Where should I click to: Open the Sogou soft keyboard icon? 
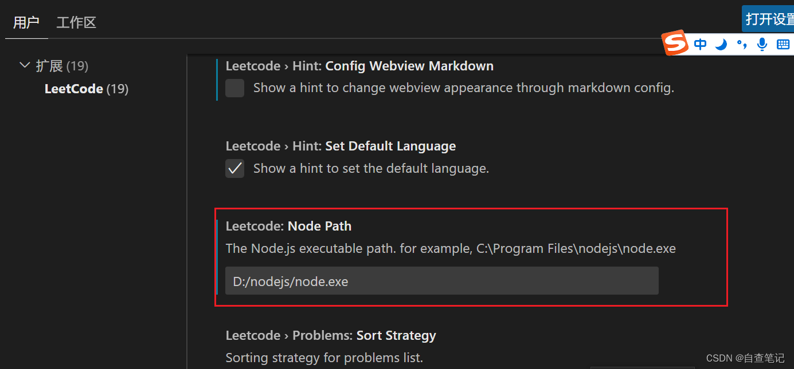pyautogui.click(x=783, y=44)
